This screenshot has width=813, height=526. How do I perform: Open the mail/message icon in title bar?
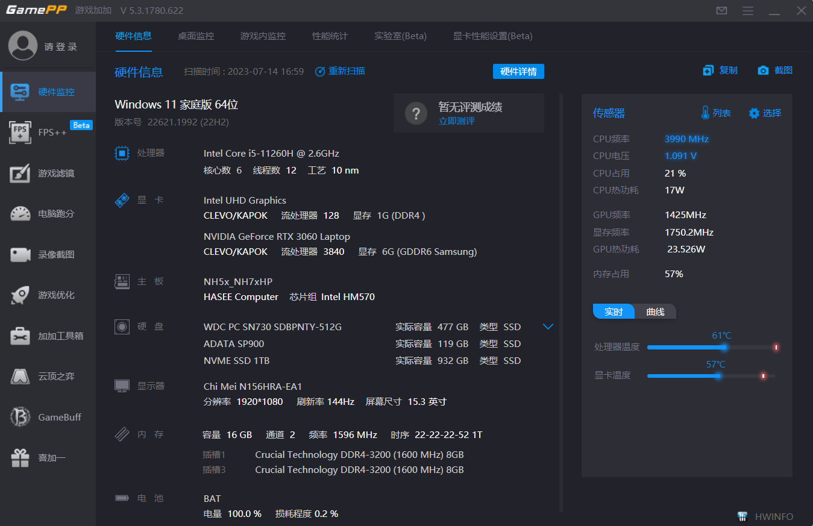coord(721,11)
